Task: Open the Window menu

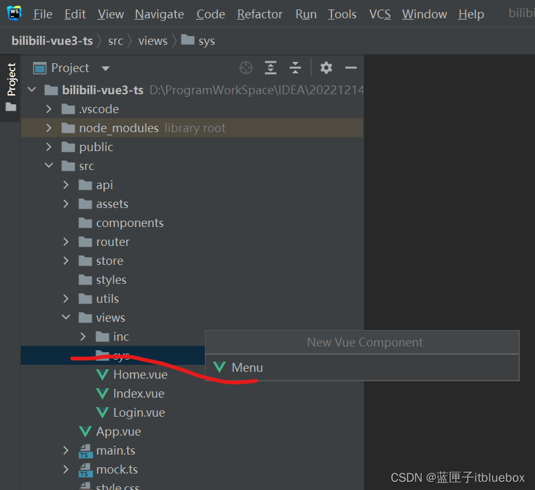Action: pyautogui.click(x=424, y=15)
